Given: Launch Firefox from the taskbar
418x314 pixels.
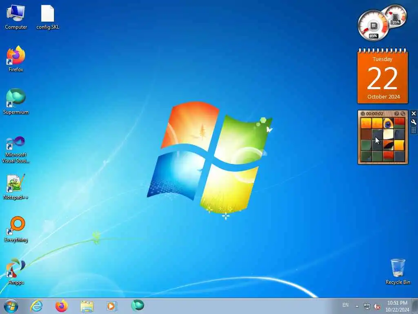Looking at the screenshot, I should pos(61,306).
